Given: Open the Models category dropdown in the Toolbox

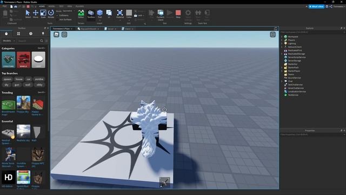Looking at the screenshot, I should point(9,41).
